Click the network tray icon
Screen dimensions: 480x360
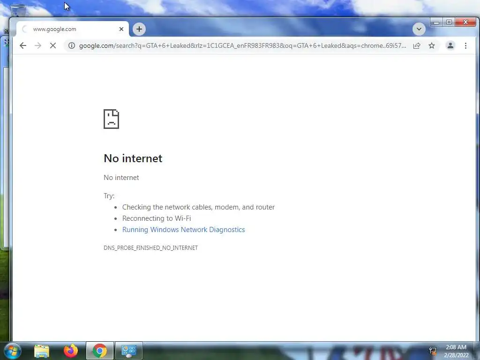point(433,351)
